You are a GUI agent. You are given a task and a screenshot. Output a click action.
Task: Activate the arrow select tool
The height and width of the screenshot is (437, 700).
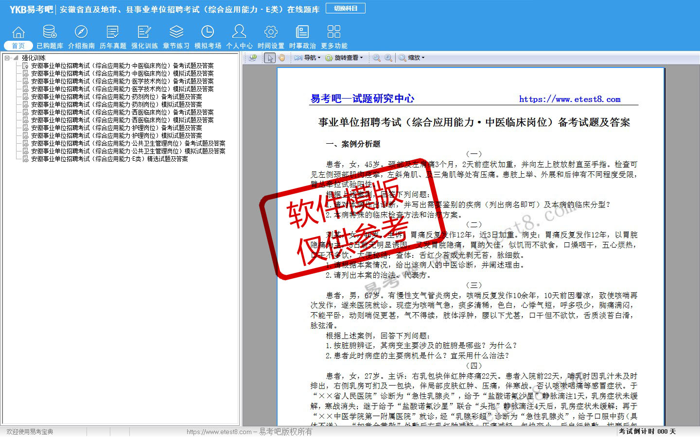pos(270,58)
